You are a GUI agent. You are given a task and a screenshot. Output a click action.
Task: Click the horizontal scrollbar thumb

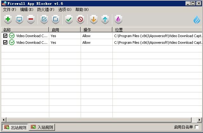99,120
